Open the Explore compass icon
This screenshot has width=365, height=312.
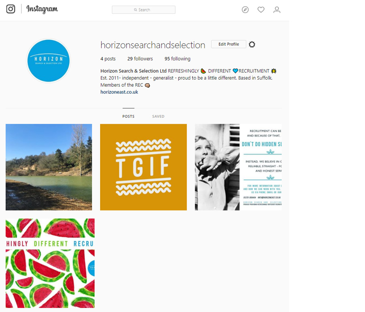tap(245, 10)
